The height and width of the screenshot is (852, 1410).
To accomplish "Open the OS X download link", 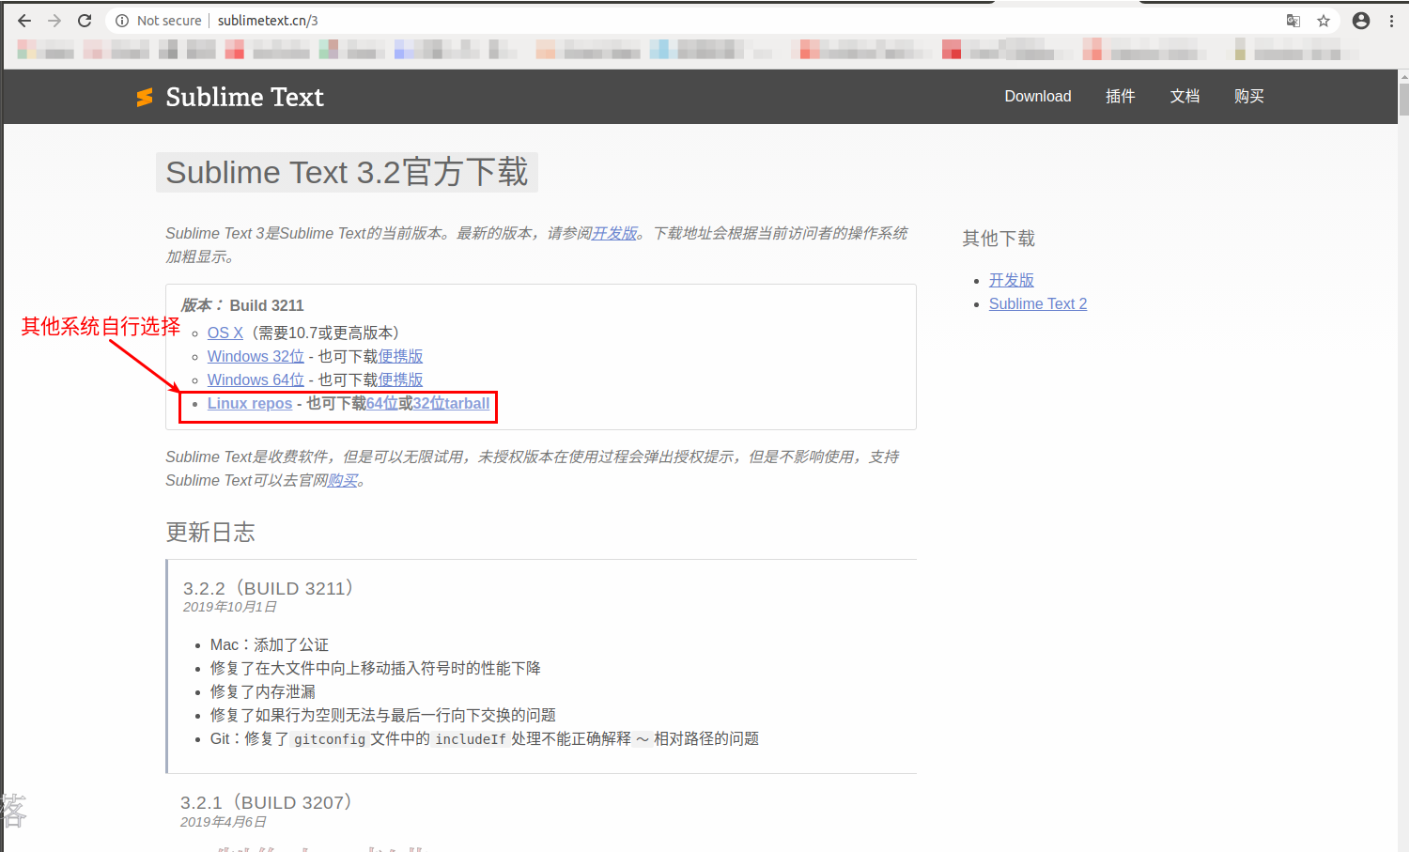I will [225, 333].
